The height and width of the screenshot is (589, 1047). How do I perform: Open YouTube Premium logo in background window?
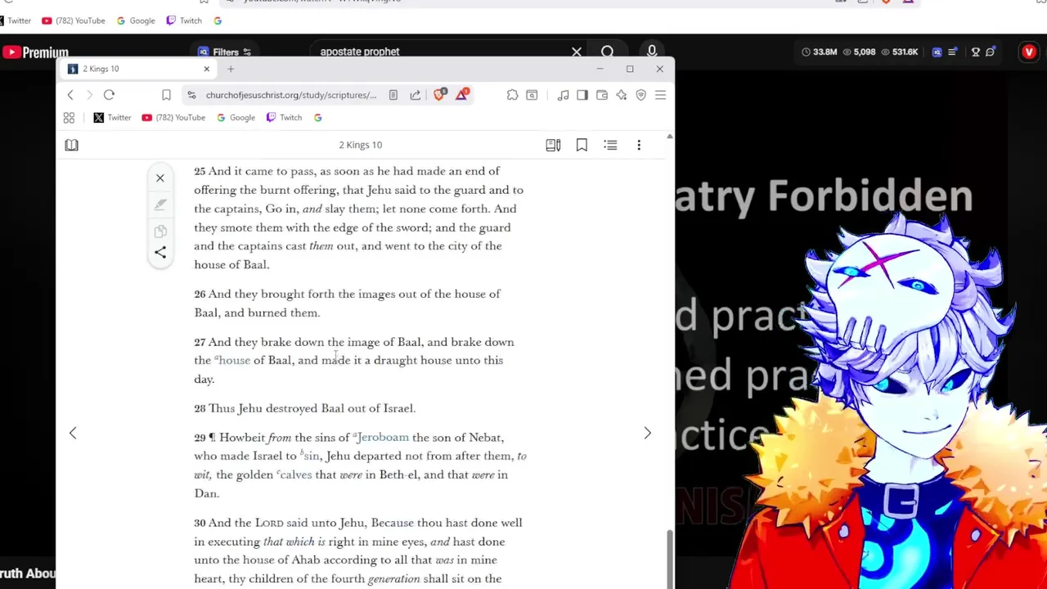pyautogui.click(x=35, y=52)
